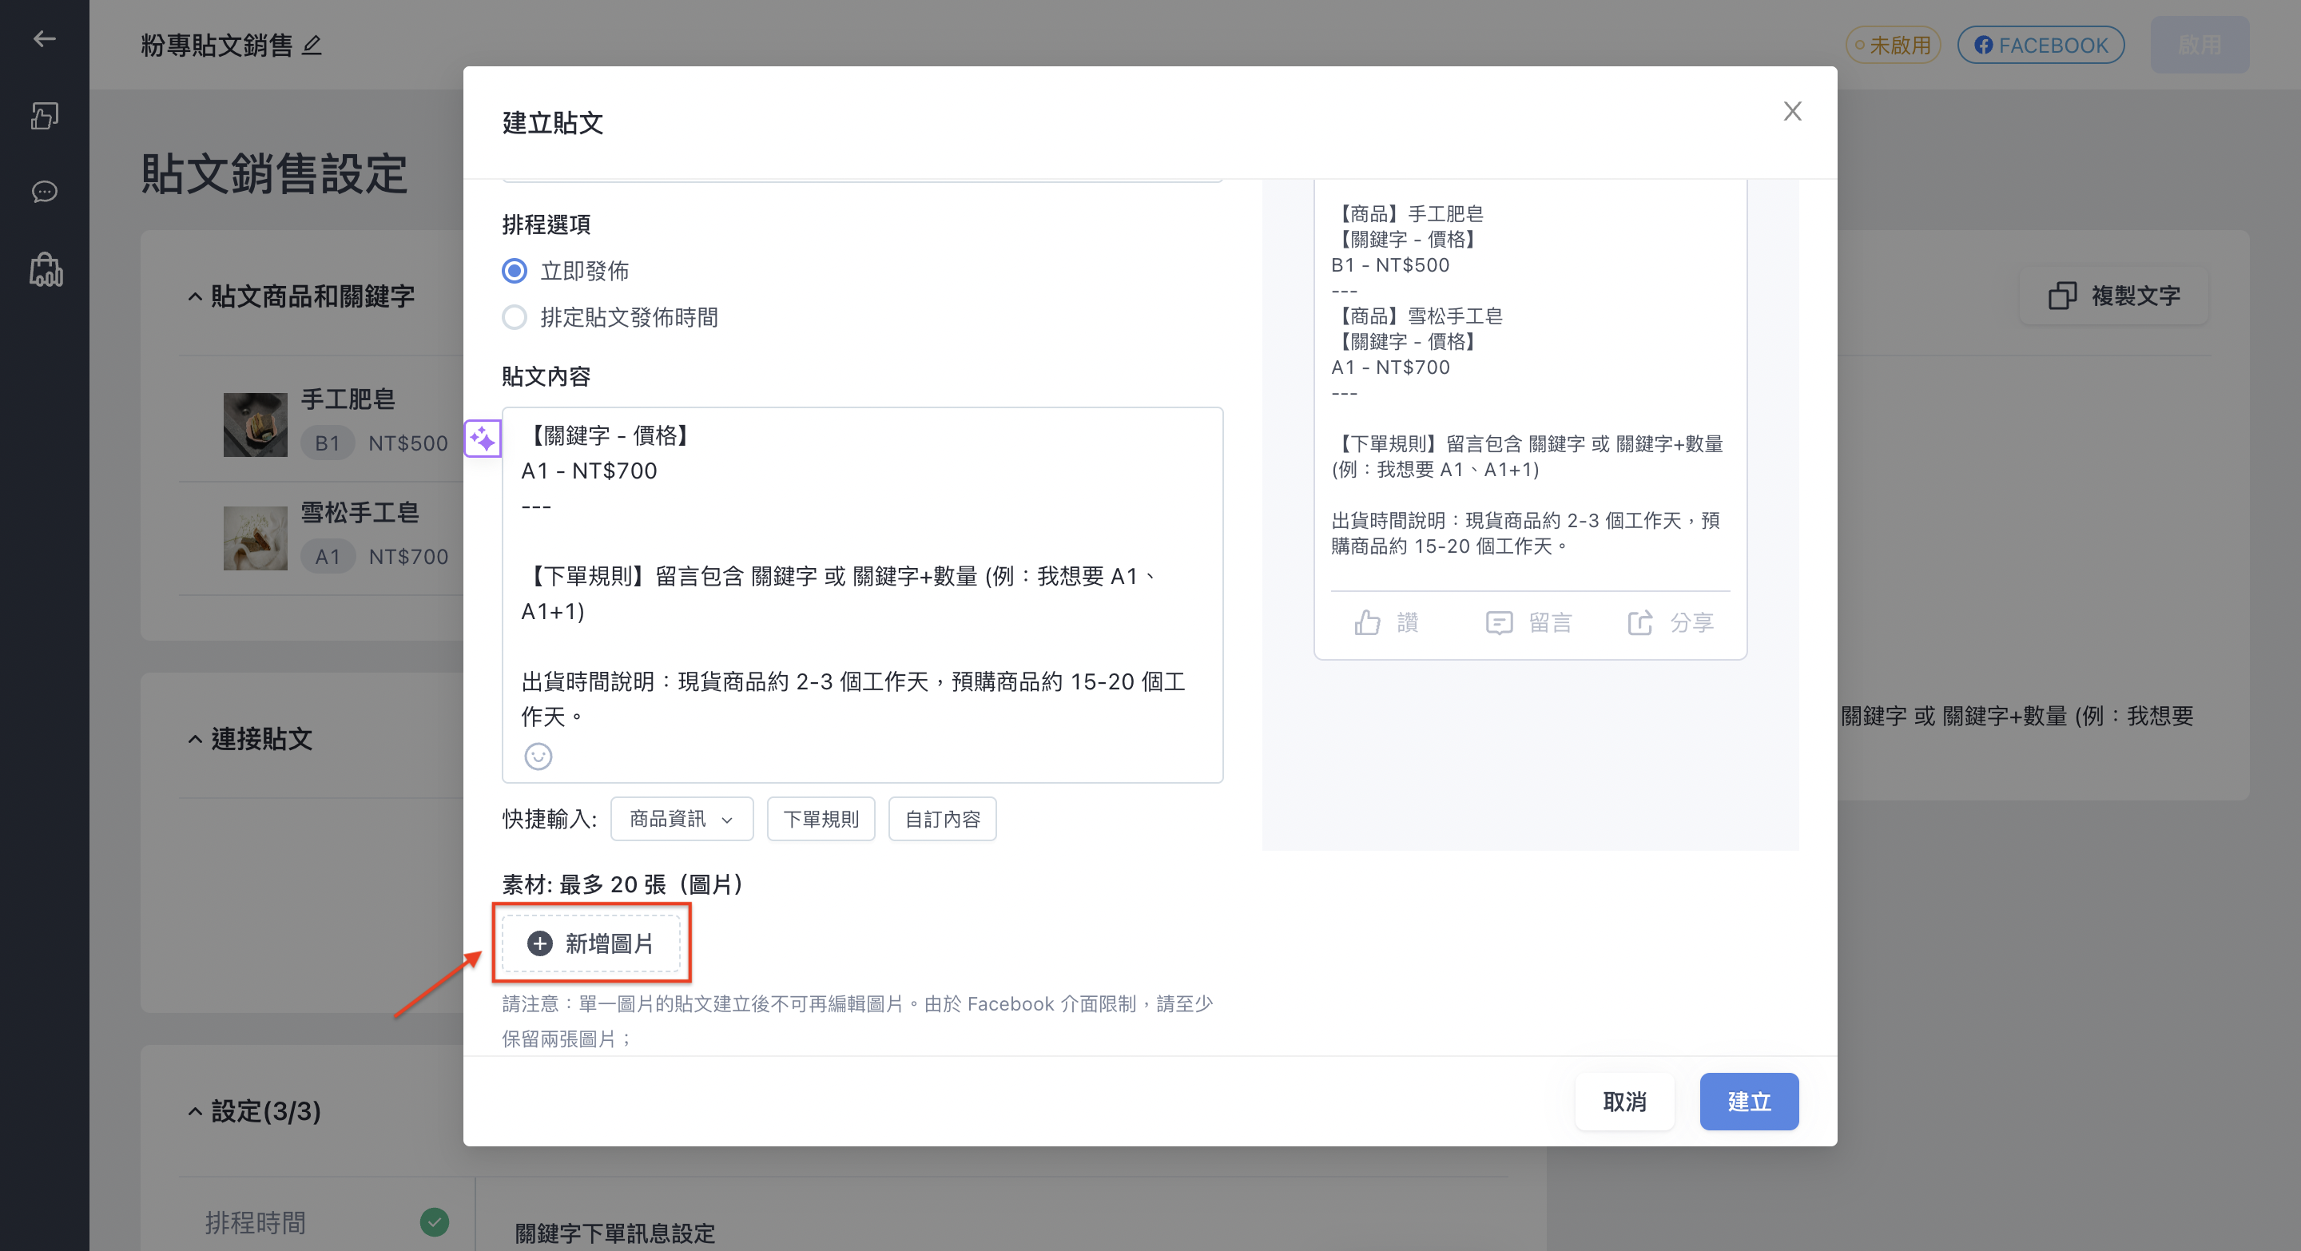Open the broadcast icon in the sidebar

coord(44,115)
